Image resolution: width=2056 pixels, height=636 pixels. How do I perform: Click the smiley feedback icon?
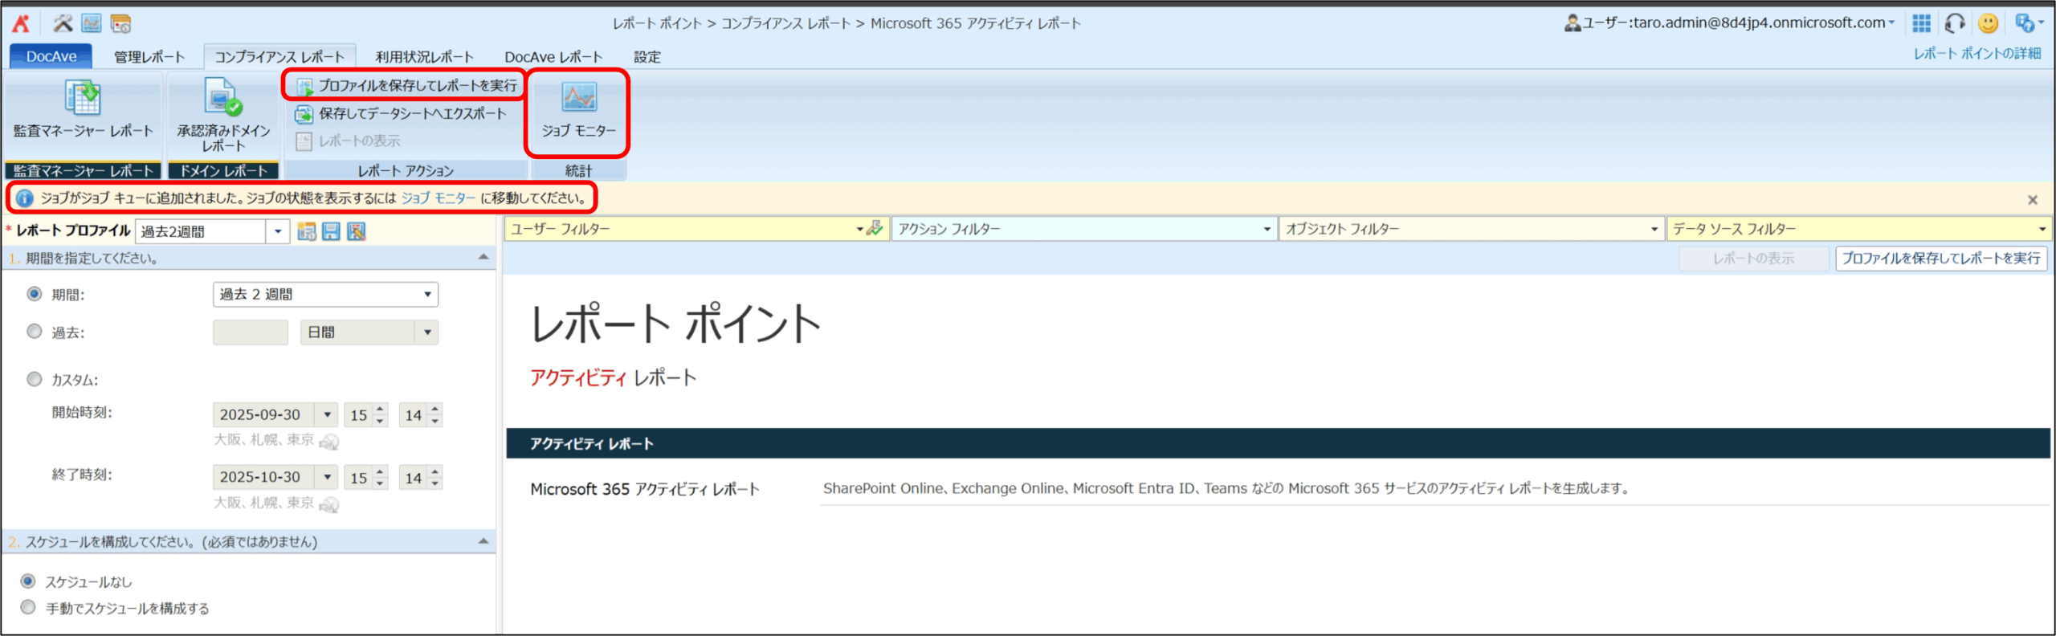click(x=1988, y=23)
